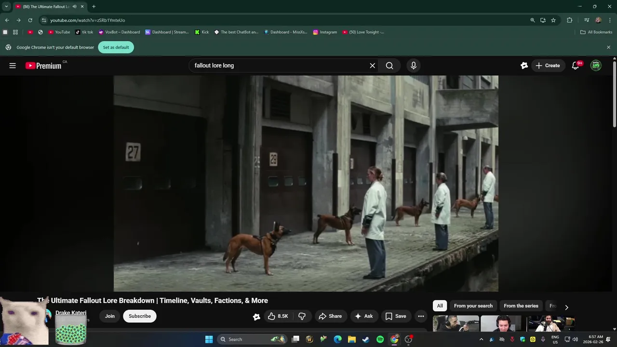Open a new Chrome tab
This screenshot has height=347, width=617.
click(94, 7)
